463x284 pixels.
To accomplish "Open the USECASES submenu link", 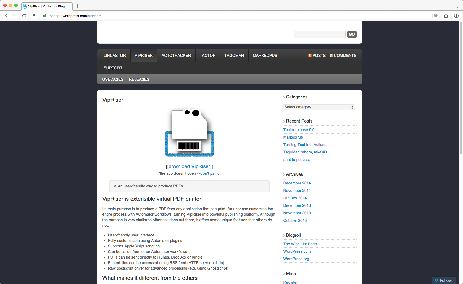I will (x=113, y=79).
